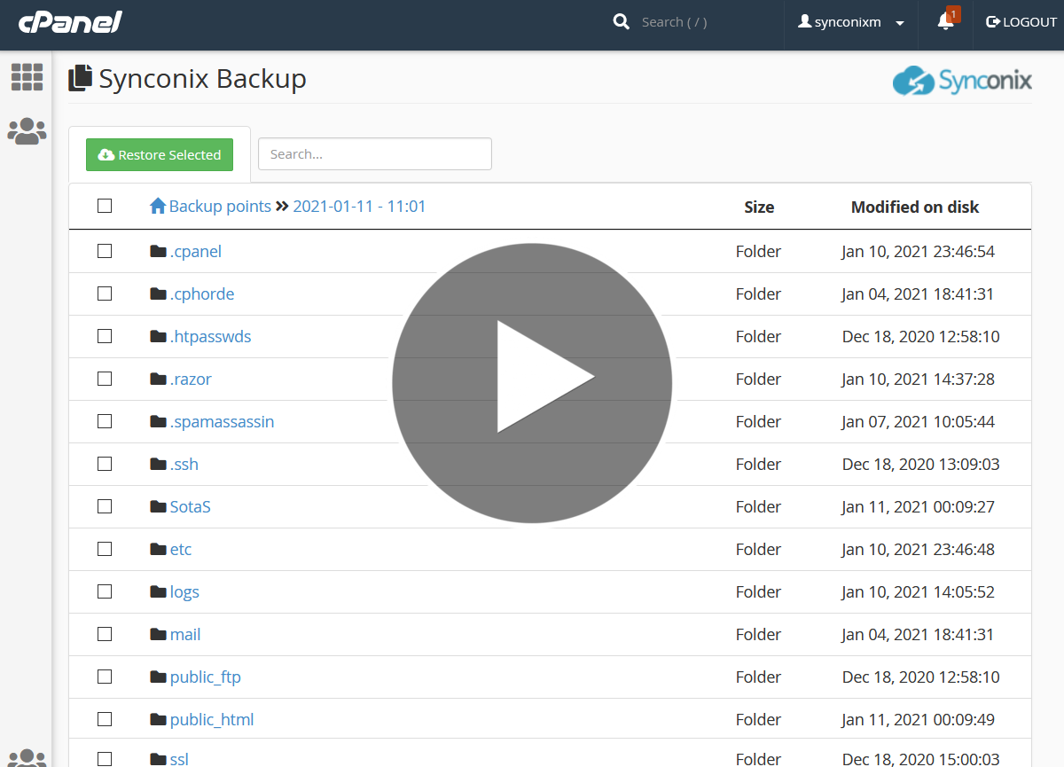The height and width of the screenshot is (767, 1064).
Task: Open the backup point 2021-01-11 - 11:01
Action: tap(359, 206)
